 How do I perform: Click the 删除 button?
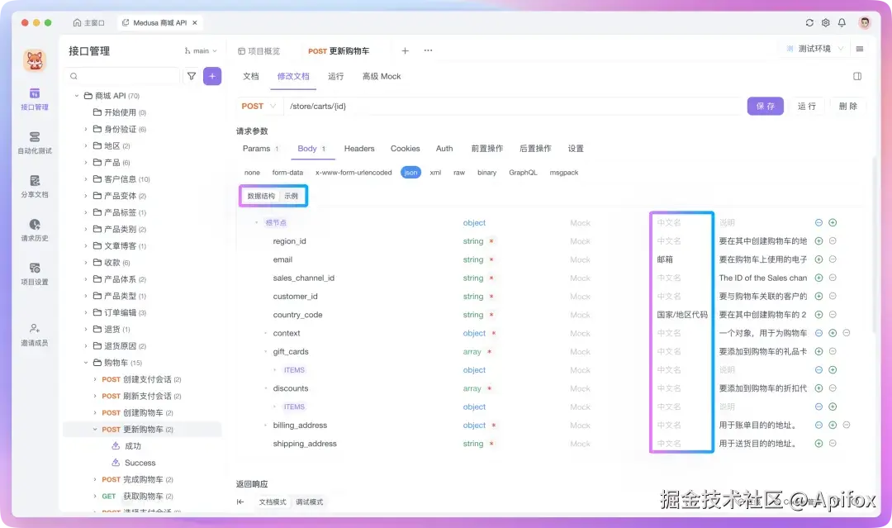(847, 106)
